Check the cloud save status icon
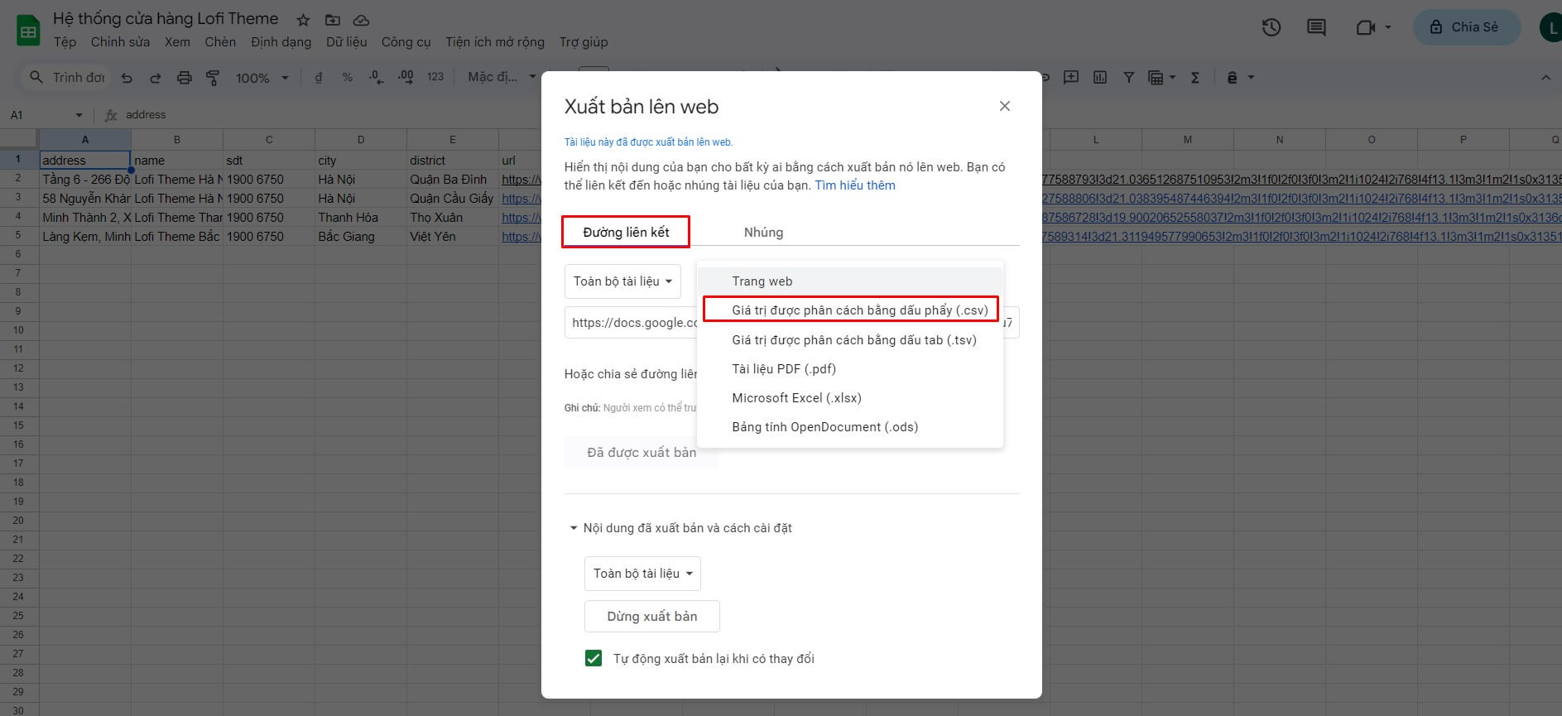This screenshot has height=716, width=1562. tap(361, 20)
